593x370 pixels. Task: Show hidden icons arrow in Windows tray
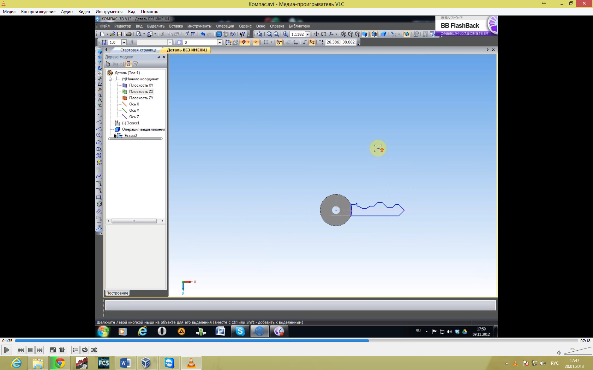(x=507, y=363)
